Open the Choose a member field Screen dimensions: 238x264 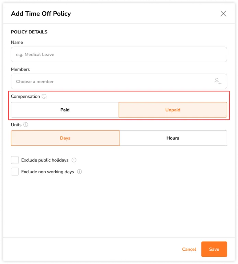(x=119, y=81)
